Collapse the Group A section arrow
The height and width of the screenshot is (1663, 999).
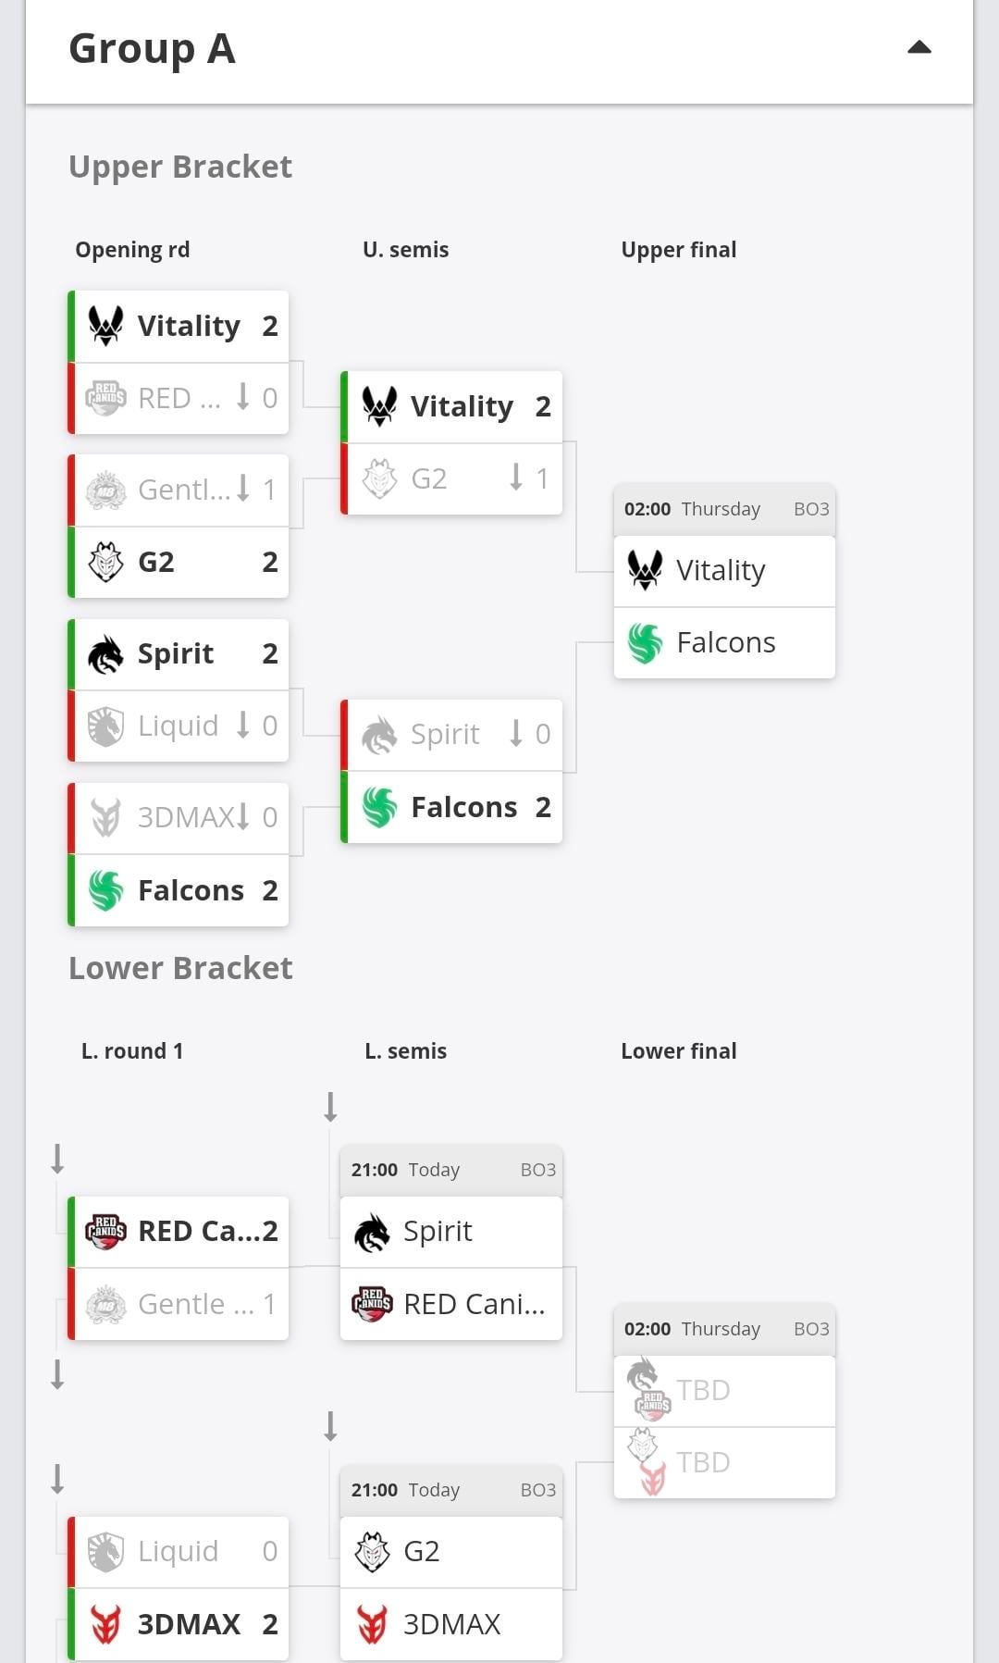[x=919, y=48]
